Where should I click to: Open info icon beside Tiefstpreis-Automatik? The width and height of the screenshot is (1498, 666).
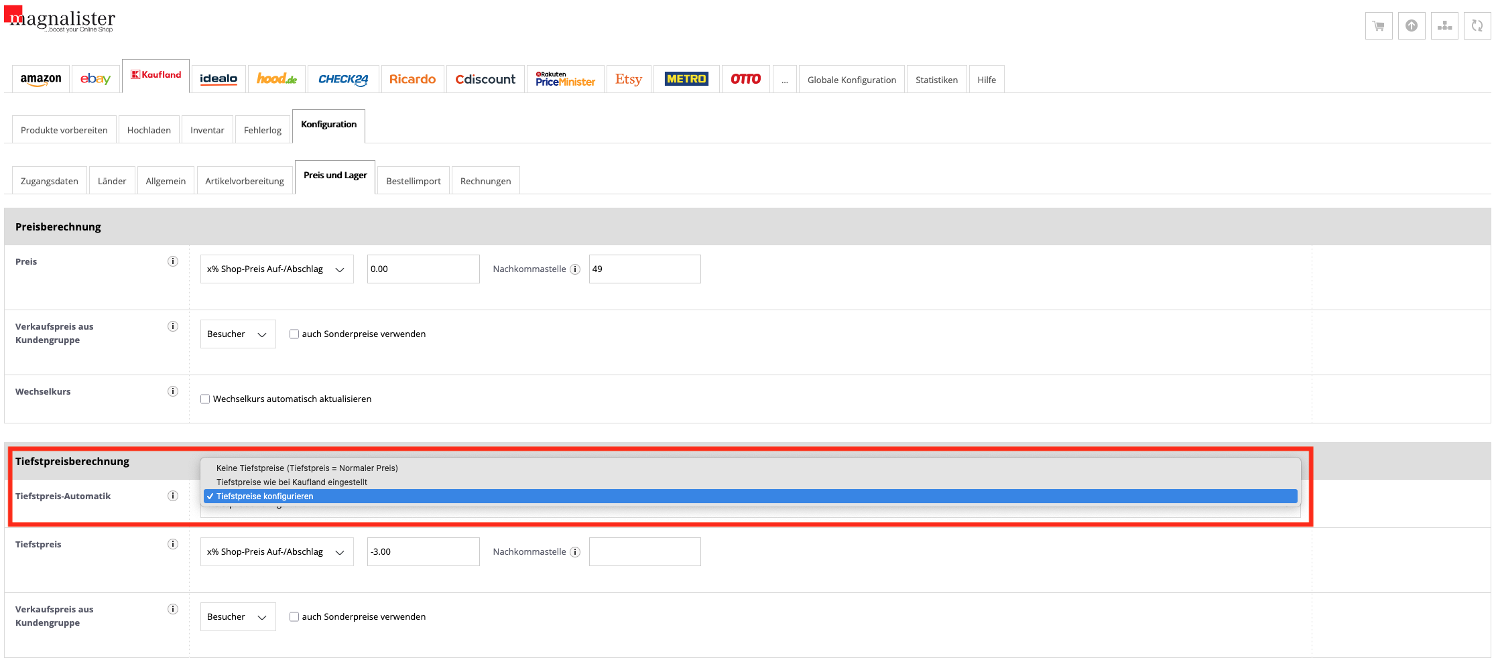(x=173, y=496)
